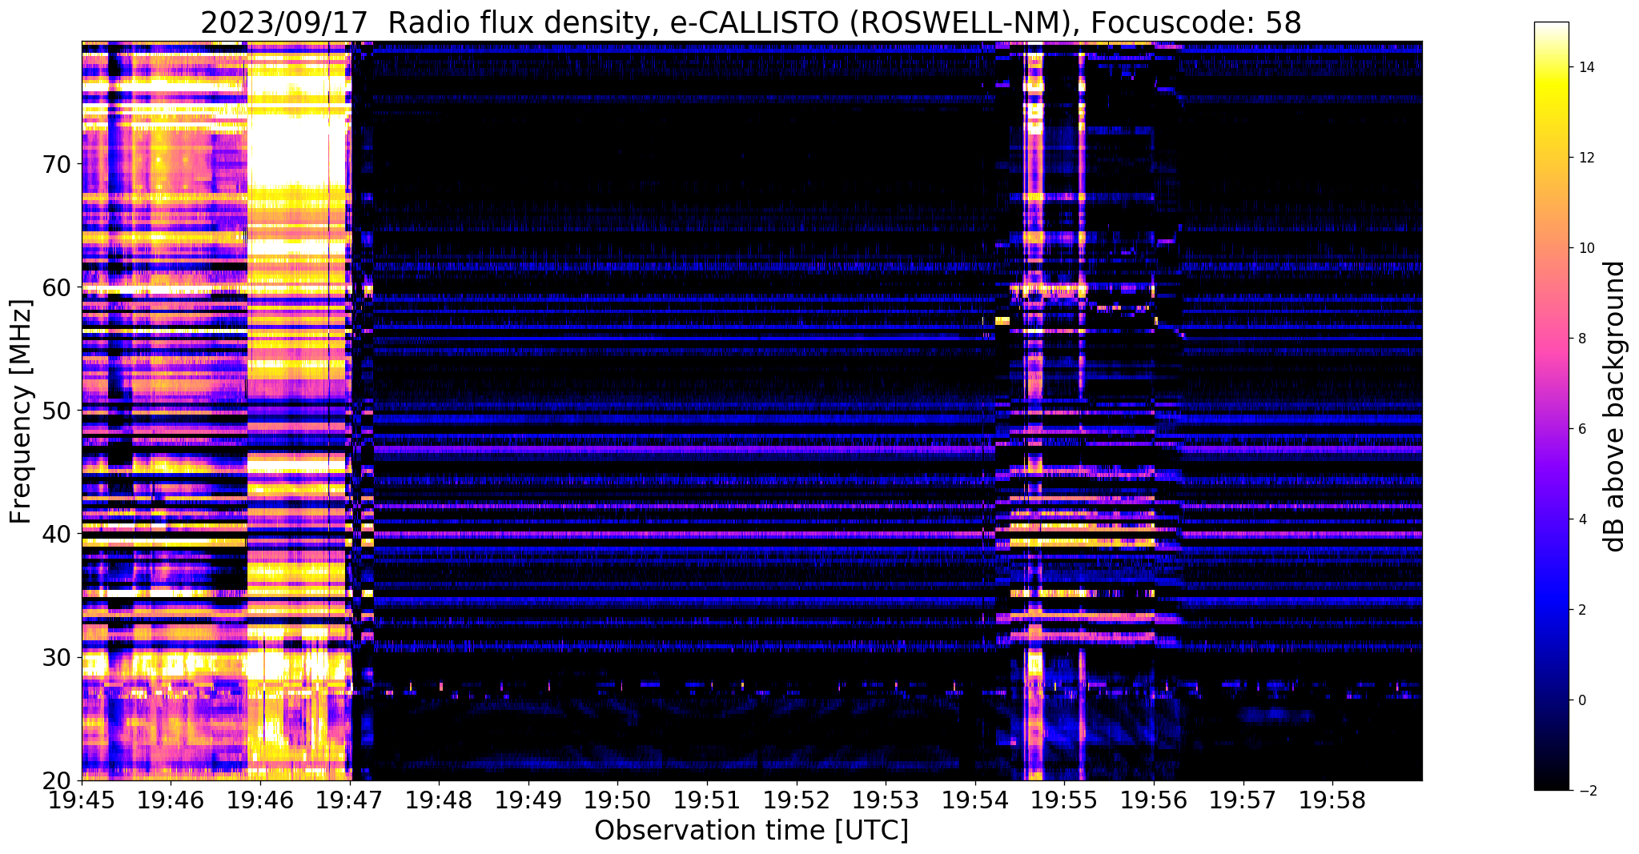
Task: Click the colorbar tick label 8
Action: 1581,339
